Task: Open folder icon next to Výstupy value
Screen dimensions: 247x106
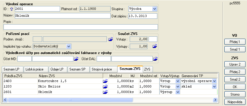Action: point(155,46)
